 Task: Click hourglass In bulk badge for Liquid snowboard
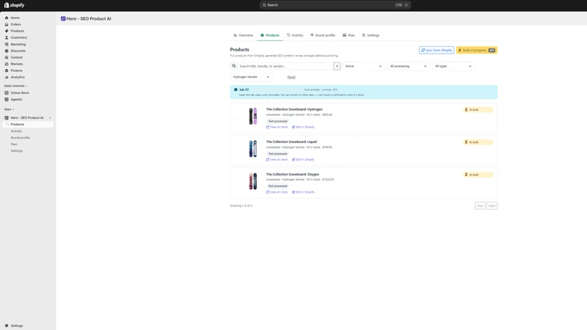[x=478, y=142]
